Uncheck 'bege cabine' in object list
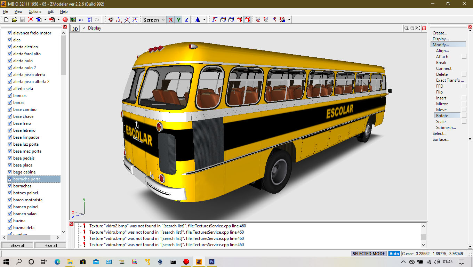 (10, 172)
